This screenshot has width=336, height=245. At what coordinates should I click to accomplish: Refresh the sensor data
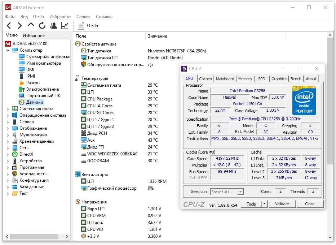coord(42,26)
